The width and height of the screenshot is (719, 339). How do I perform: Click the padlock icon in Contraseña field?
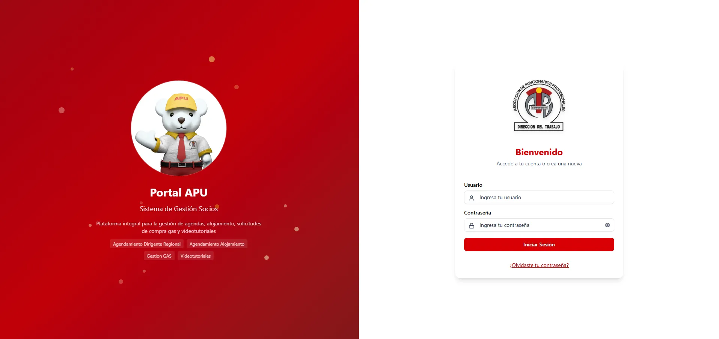[472, 225]
